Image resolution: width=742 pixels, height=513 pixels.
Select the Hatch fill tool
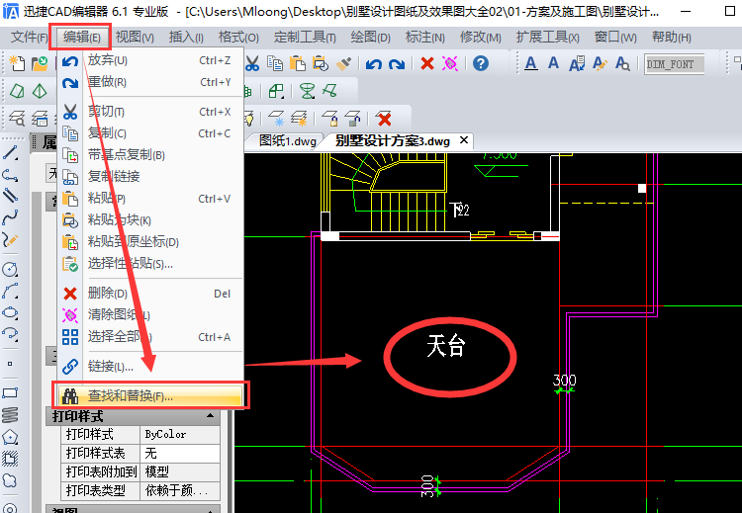(10, 459)
